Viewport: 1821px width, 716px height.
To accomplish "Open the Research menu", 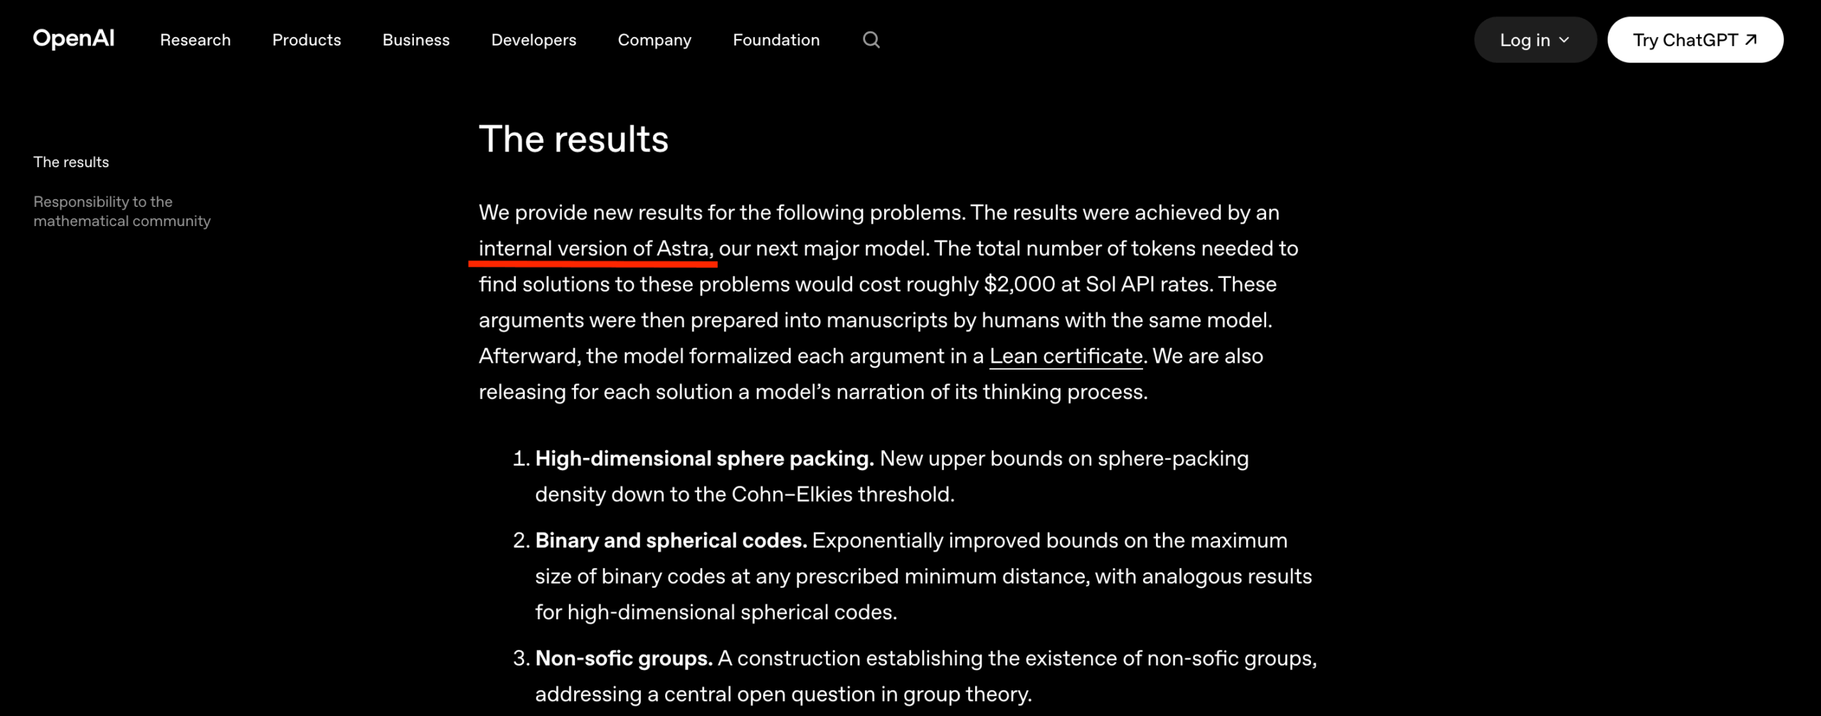I will (x=196, y=40).
